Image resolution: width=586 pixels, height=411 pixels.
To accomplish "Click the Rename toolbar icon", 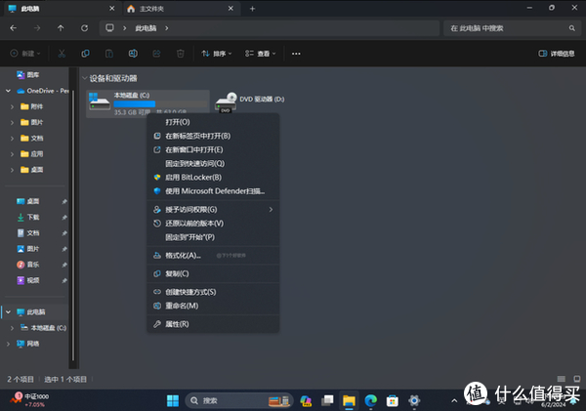I will point(133,54).
